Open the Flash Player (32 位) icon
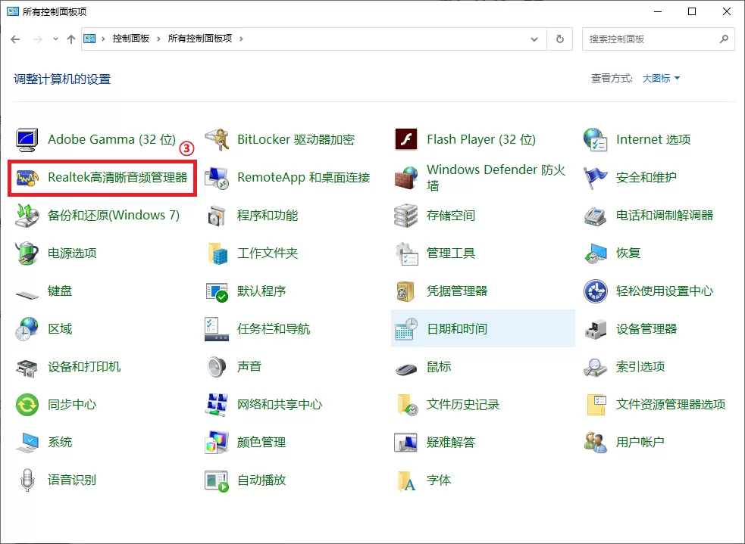The image size is (745, 544). 406,140
